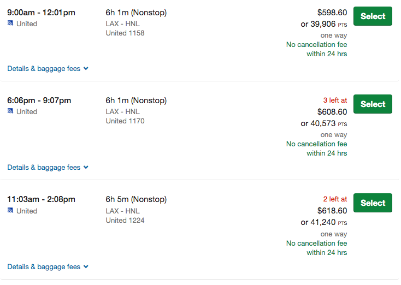Click the 11:03am - 2:08pm flight time
This screenshot has width=401, height=285.
coord(41,199)
